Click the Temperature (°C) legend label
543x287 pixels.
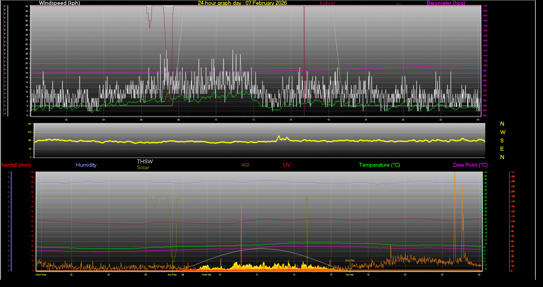click(x=379, y=165)
